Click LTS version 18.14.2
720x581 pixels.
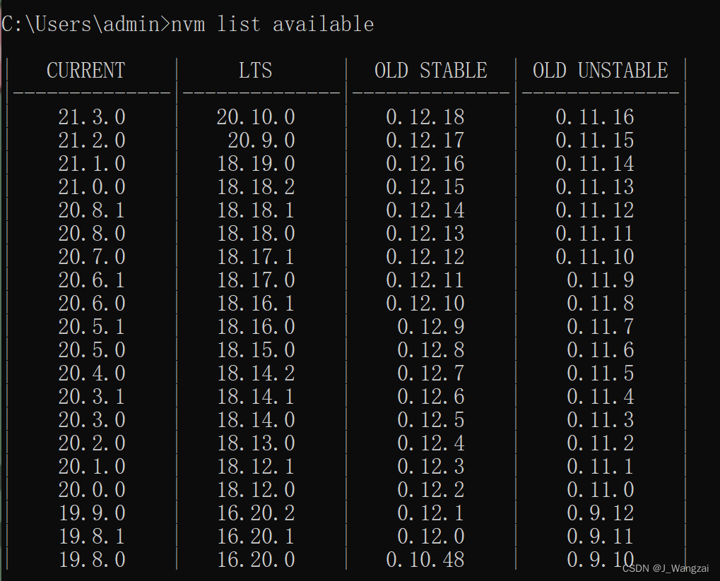click(256, 373)
